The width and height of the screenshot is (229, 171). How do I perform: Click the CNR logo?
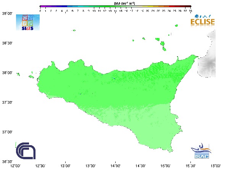[26, 151]
